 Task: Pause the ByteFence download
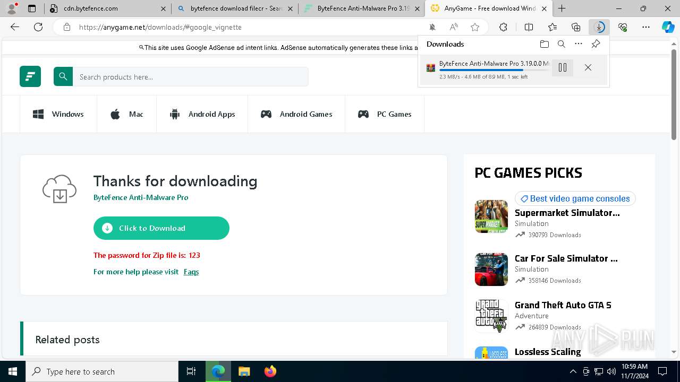563,67
